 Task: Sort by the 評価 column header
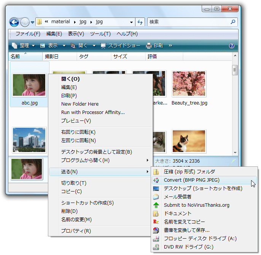coord(164,57)
